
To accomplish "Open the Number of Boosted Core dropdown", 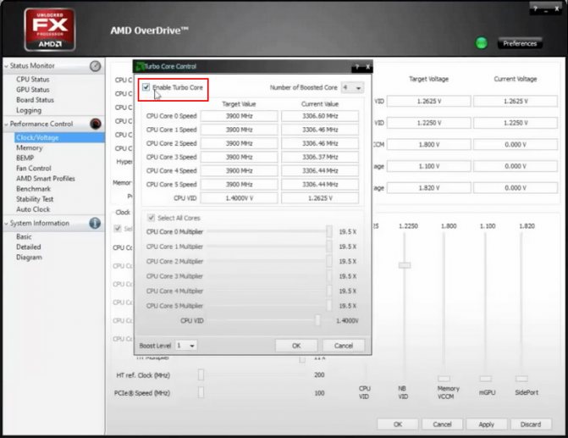I will pyautogui.click(x=352, y=88).
